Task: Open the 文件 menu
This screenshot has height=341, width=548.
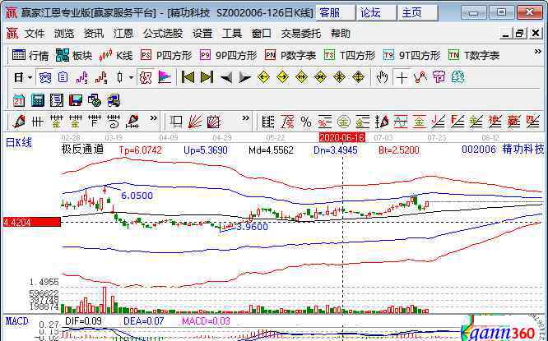Action: click(35, 34)
